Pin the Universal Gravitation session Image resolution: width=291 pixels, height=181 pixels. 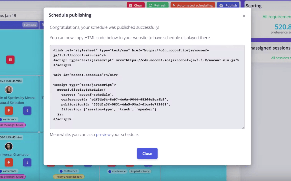click(9, 162)
